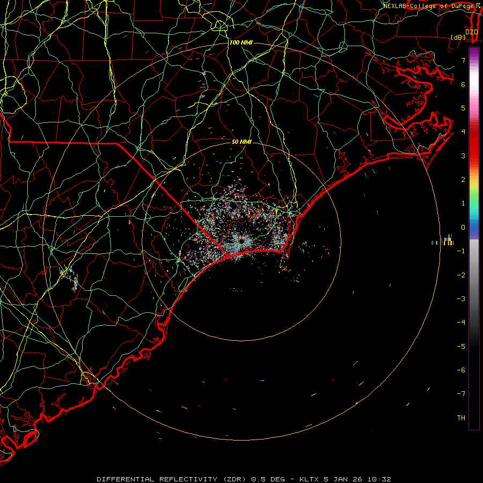The image size is (483, 483).
Task: Click the "KLTX 5 JAN 26 10:32" timestamp
Action: pos(345,479)
